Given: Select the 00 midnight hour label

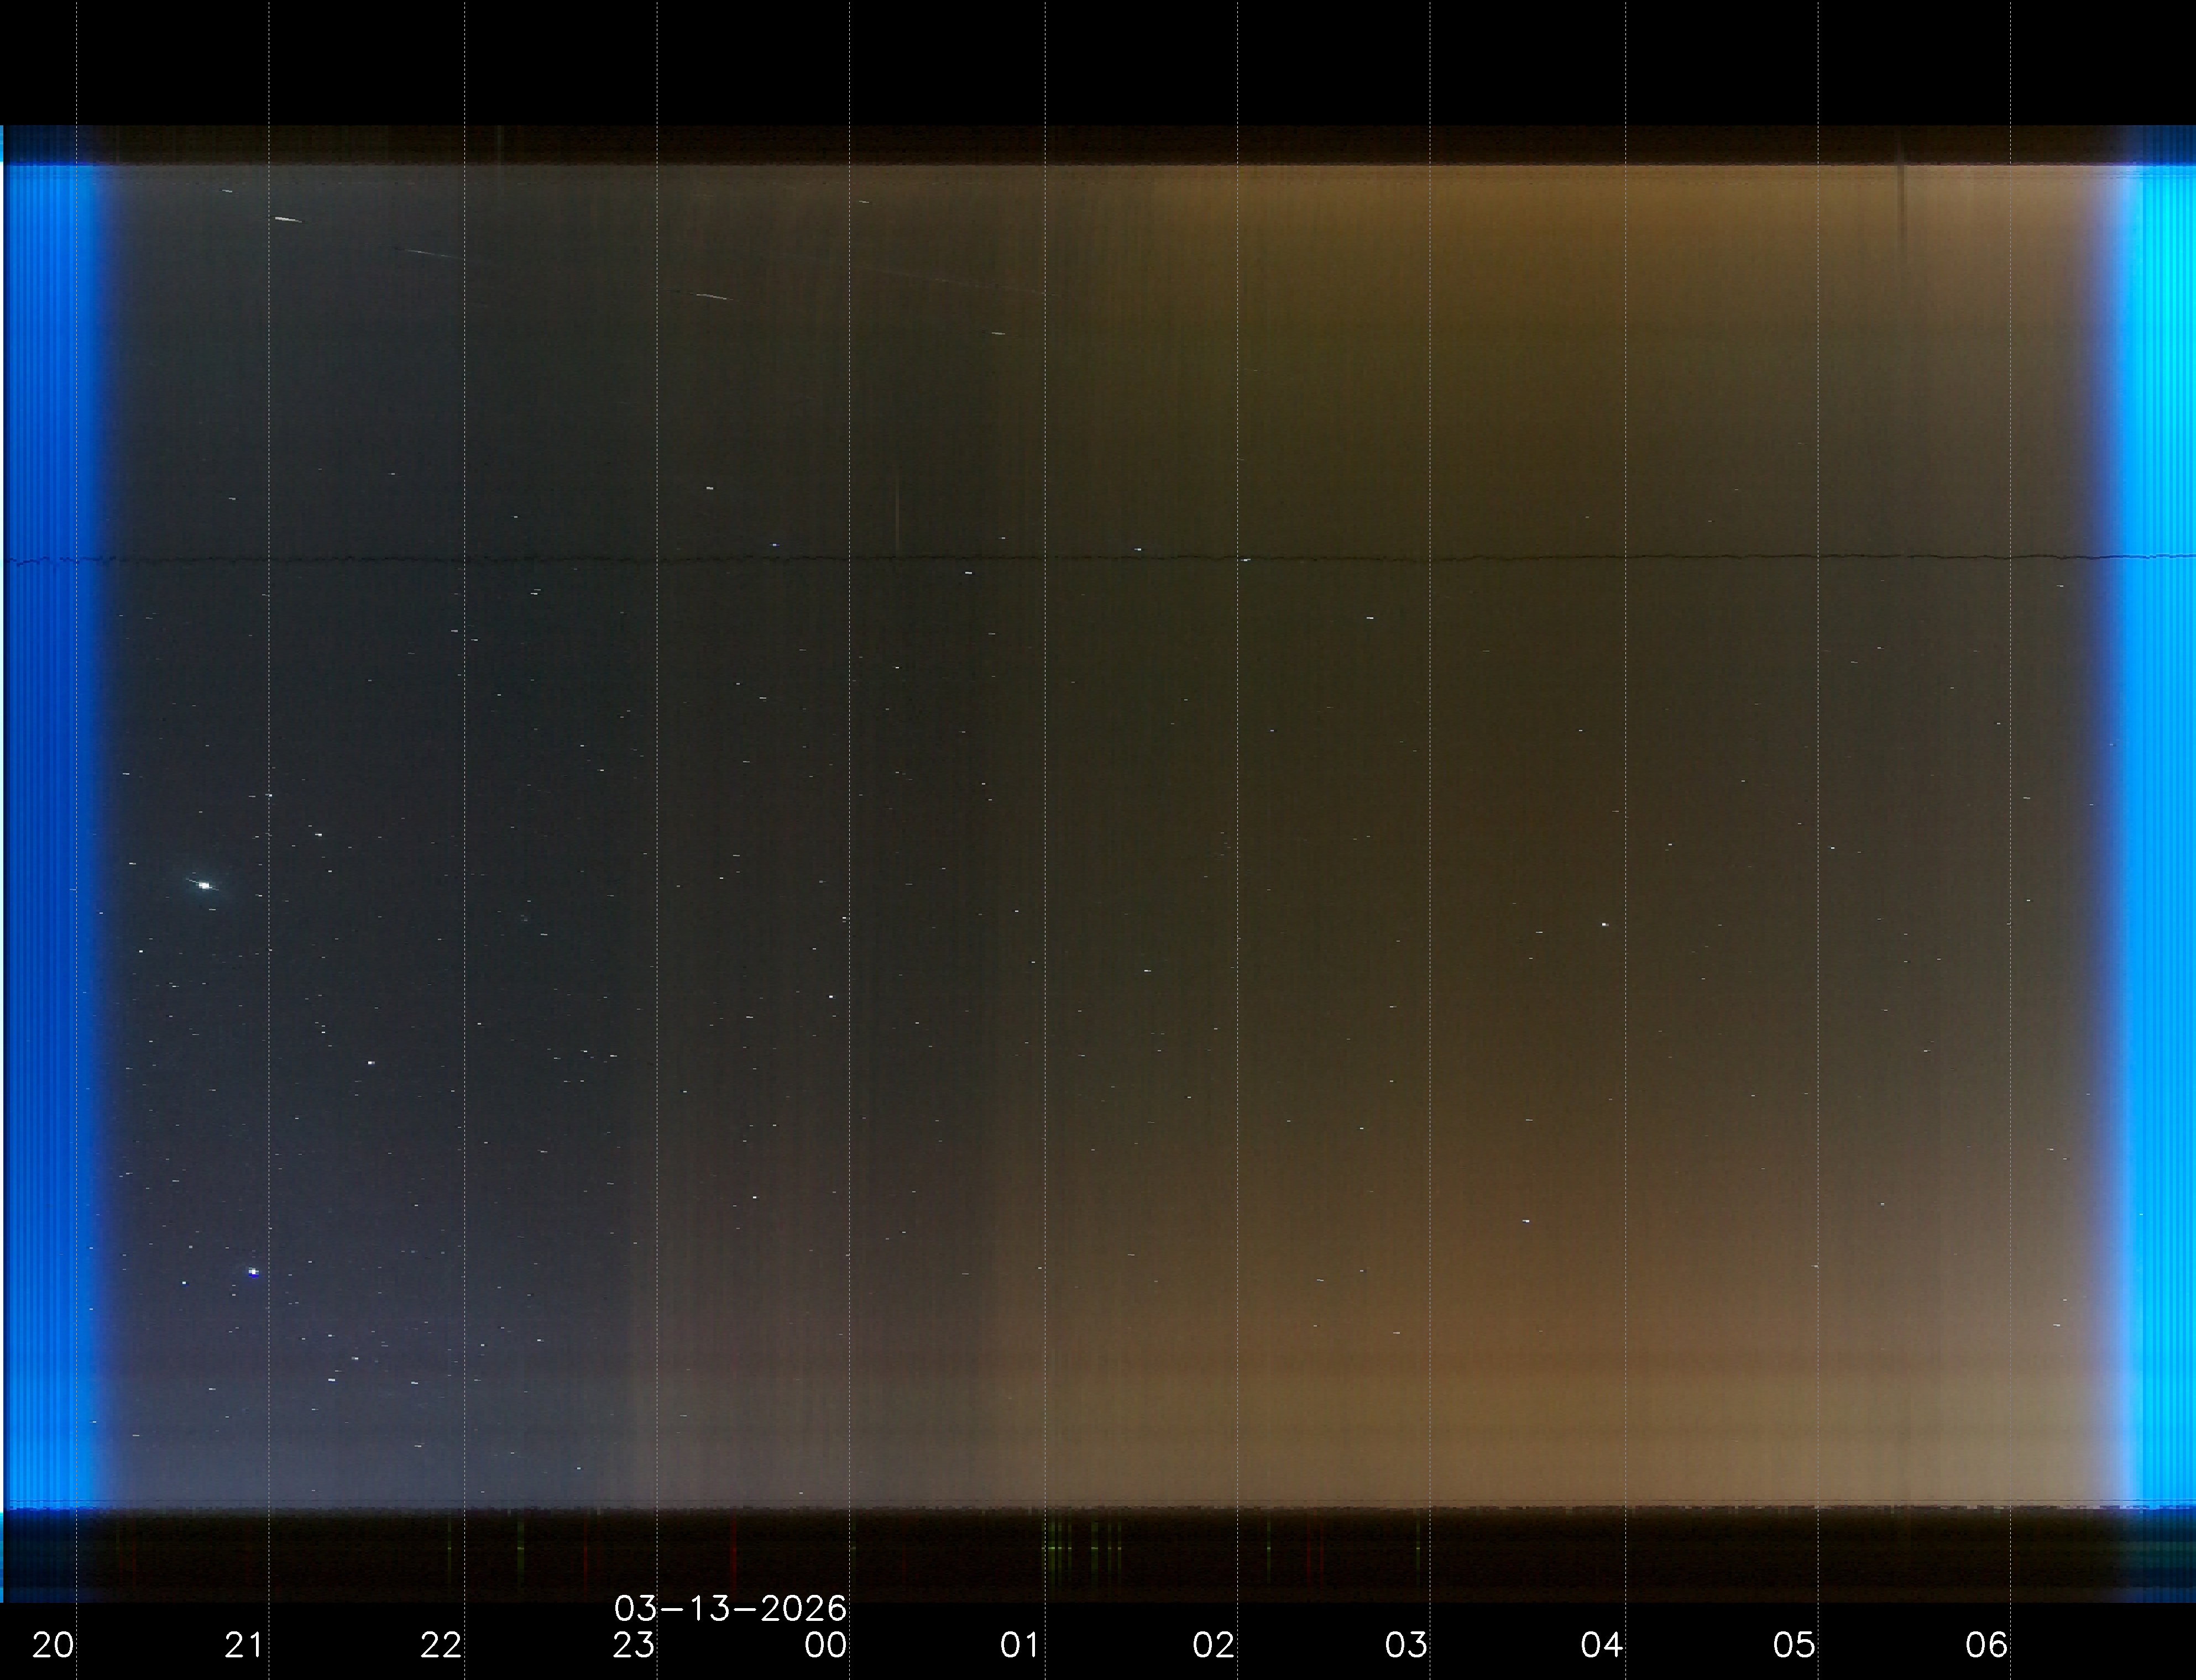Looking at the screenshot, I should [x=825, y=1644].
